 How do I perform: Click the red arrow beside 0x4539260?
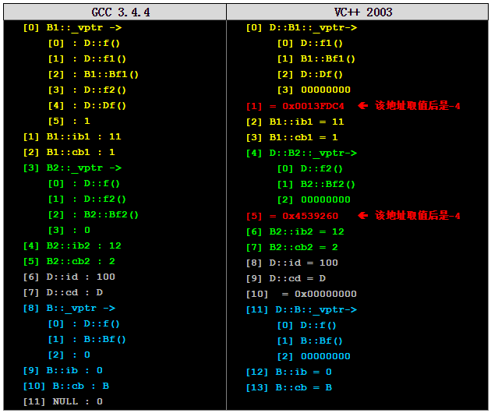point(362,215)
